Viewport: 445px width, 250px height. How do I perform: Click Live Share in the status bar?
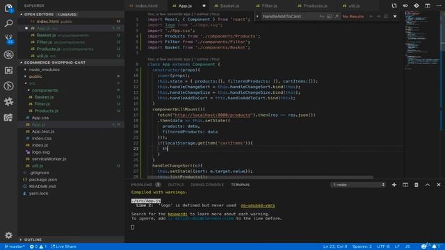click(x=63, y=247)
